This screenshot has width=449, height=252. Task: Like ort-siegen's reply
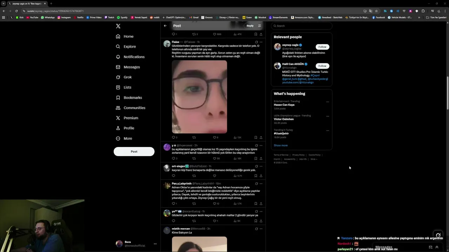click(215, 176)
